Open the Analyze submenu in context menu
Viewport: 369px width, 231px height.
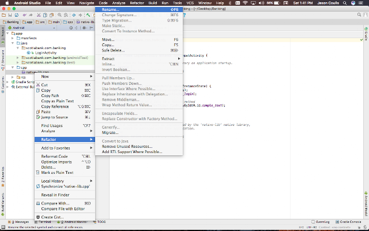point(65,131)
